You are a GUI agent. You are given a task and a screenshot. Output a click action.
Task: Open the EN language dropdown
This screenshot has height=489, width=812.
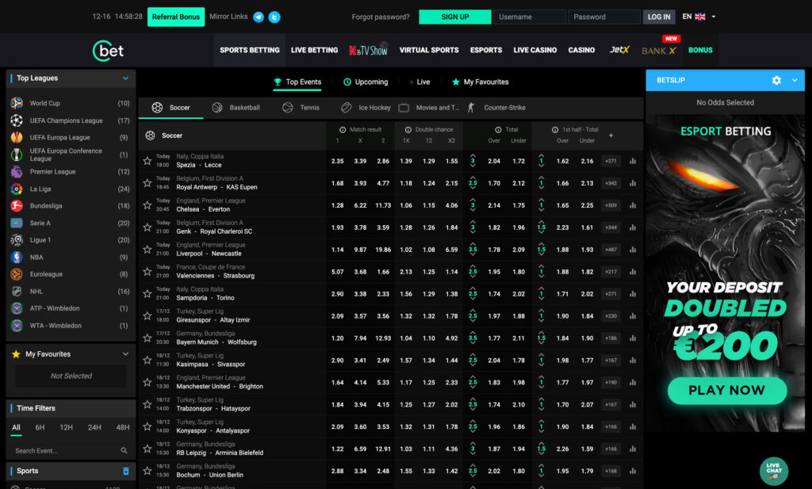(x=699, y=17)
